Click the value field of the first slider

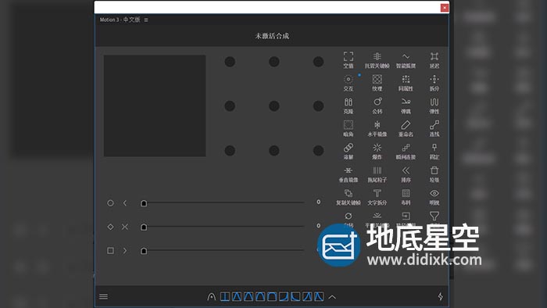[x=319, y=202]
